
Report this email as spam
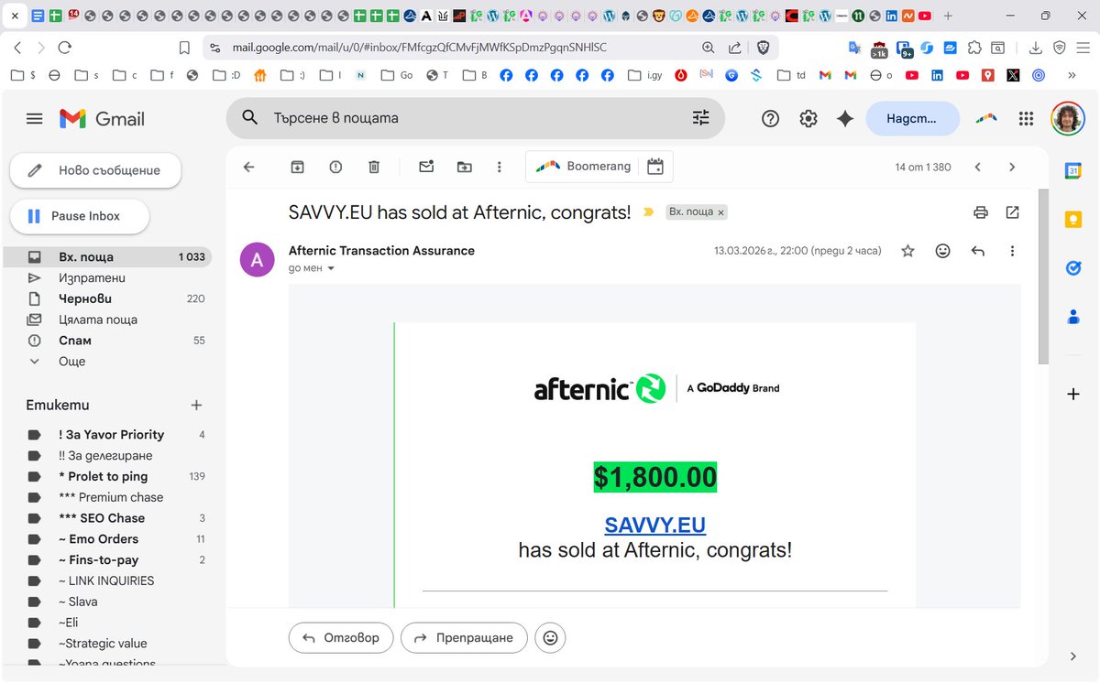335,167
